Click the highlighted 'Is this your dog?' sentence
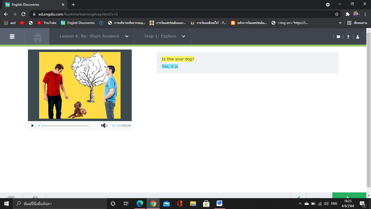The image size is (371, 209). [178, 59]
